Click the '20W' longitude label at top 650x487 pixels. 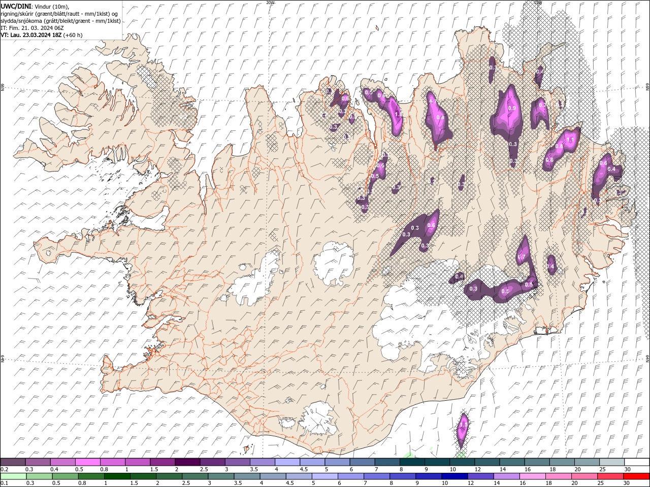click(x=270, y=3)
